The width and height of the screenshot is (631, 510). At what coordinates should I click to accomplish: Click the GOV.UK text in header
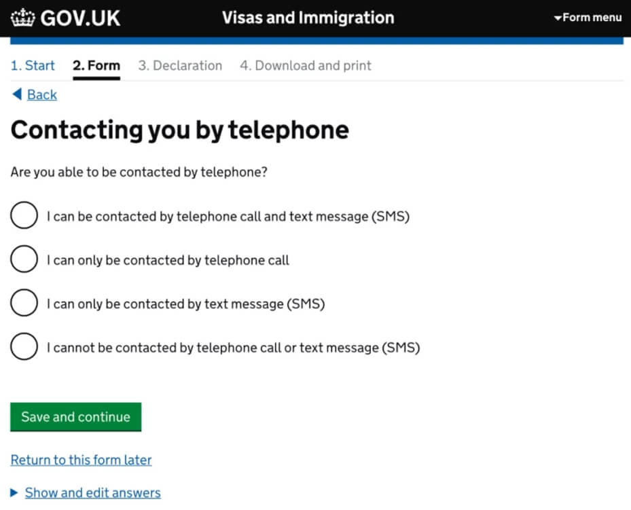click(80, 18)
